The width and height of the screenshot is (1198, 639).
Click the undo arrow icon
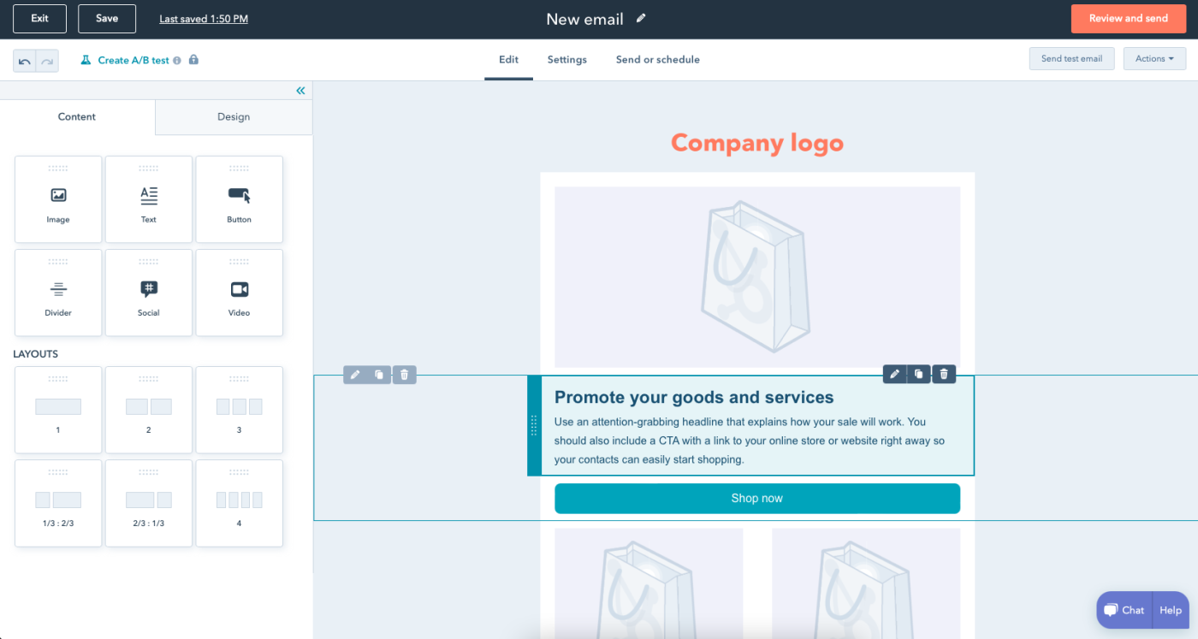(x=25, y=61)
